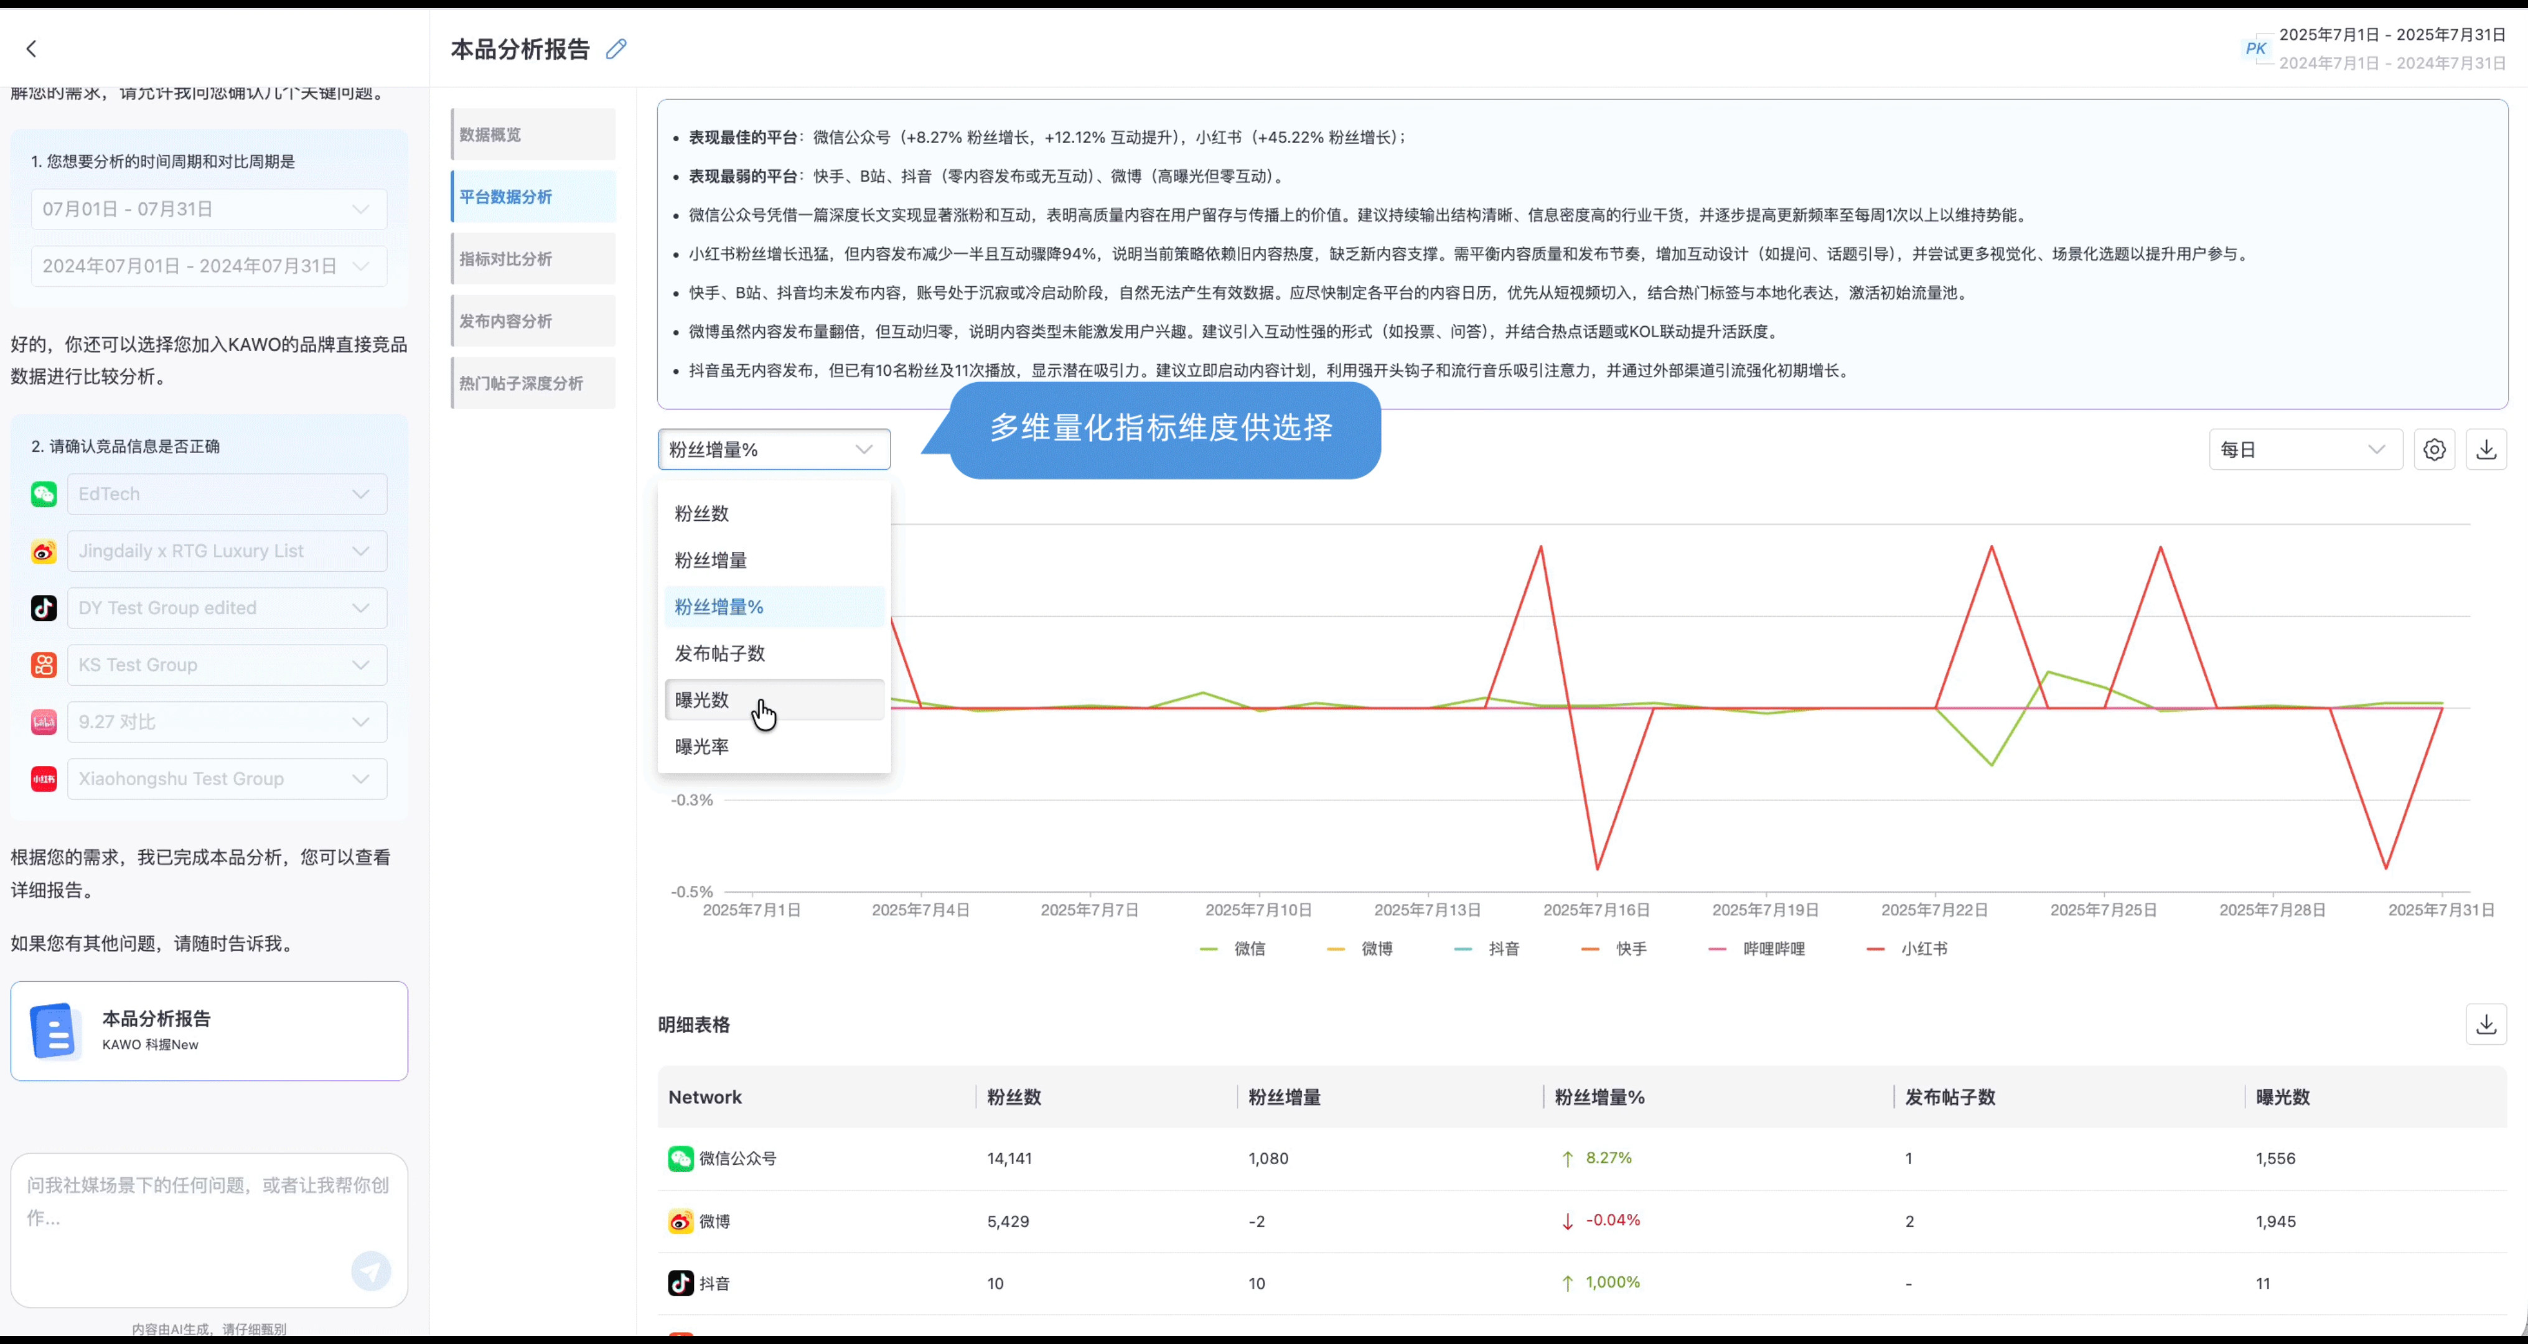Expand the 每日 granularity dropdown
Viewport: 2528px width, 1344px height.
point(2304,449)
